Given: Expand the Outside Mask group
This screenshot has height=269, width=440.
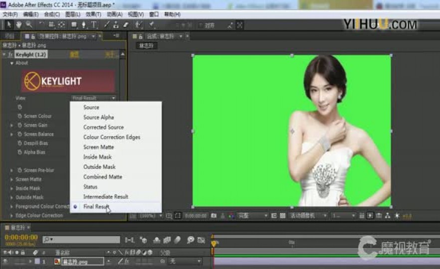Looking at the screenshot, I should click(11, 197).
